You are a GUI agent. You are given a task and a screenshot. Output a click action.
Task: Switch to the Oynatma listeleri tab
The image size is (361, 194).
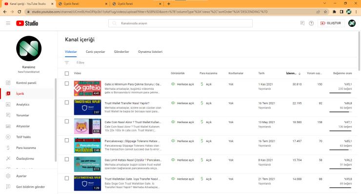[x=150, y=52]
